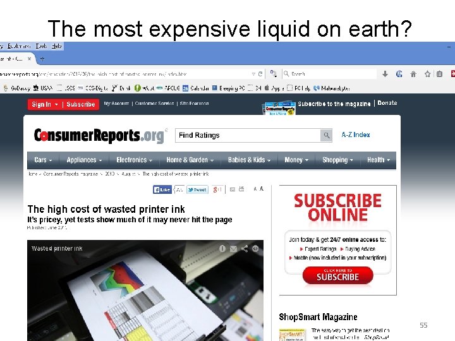Click video info icon on player
This screenshot has width=455, height=341.
pyautogui.click(x=222, y=249)
